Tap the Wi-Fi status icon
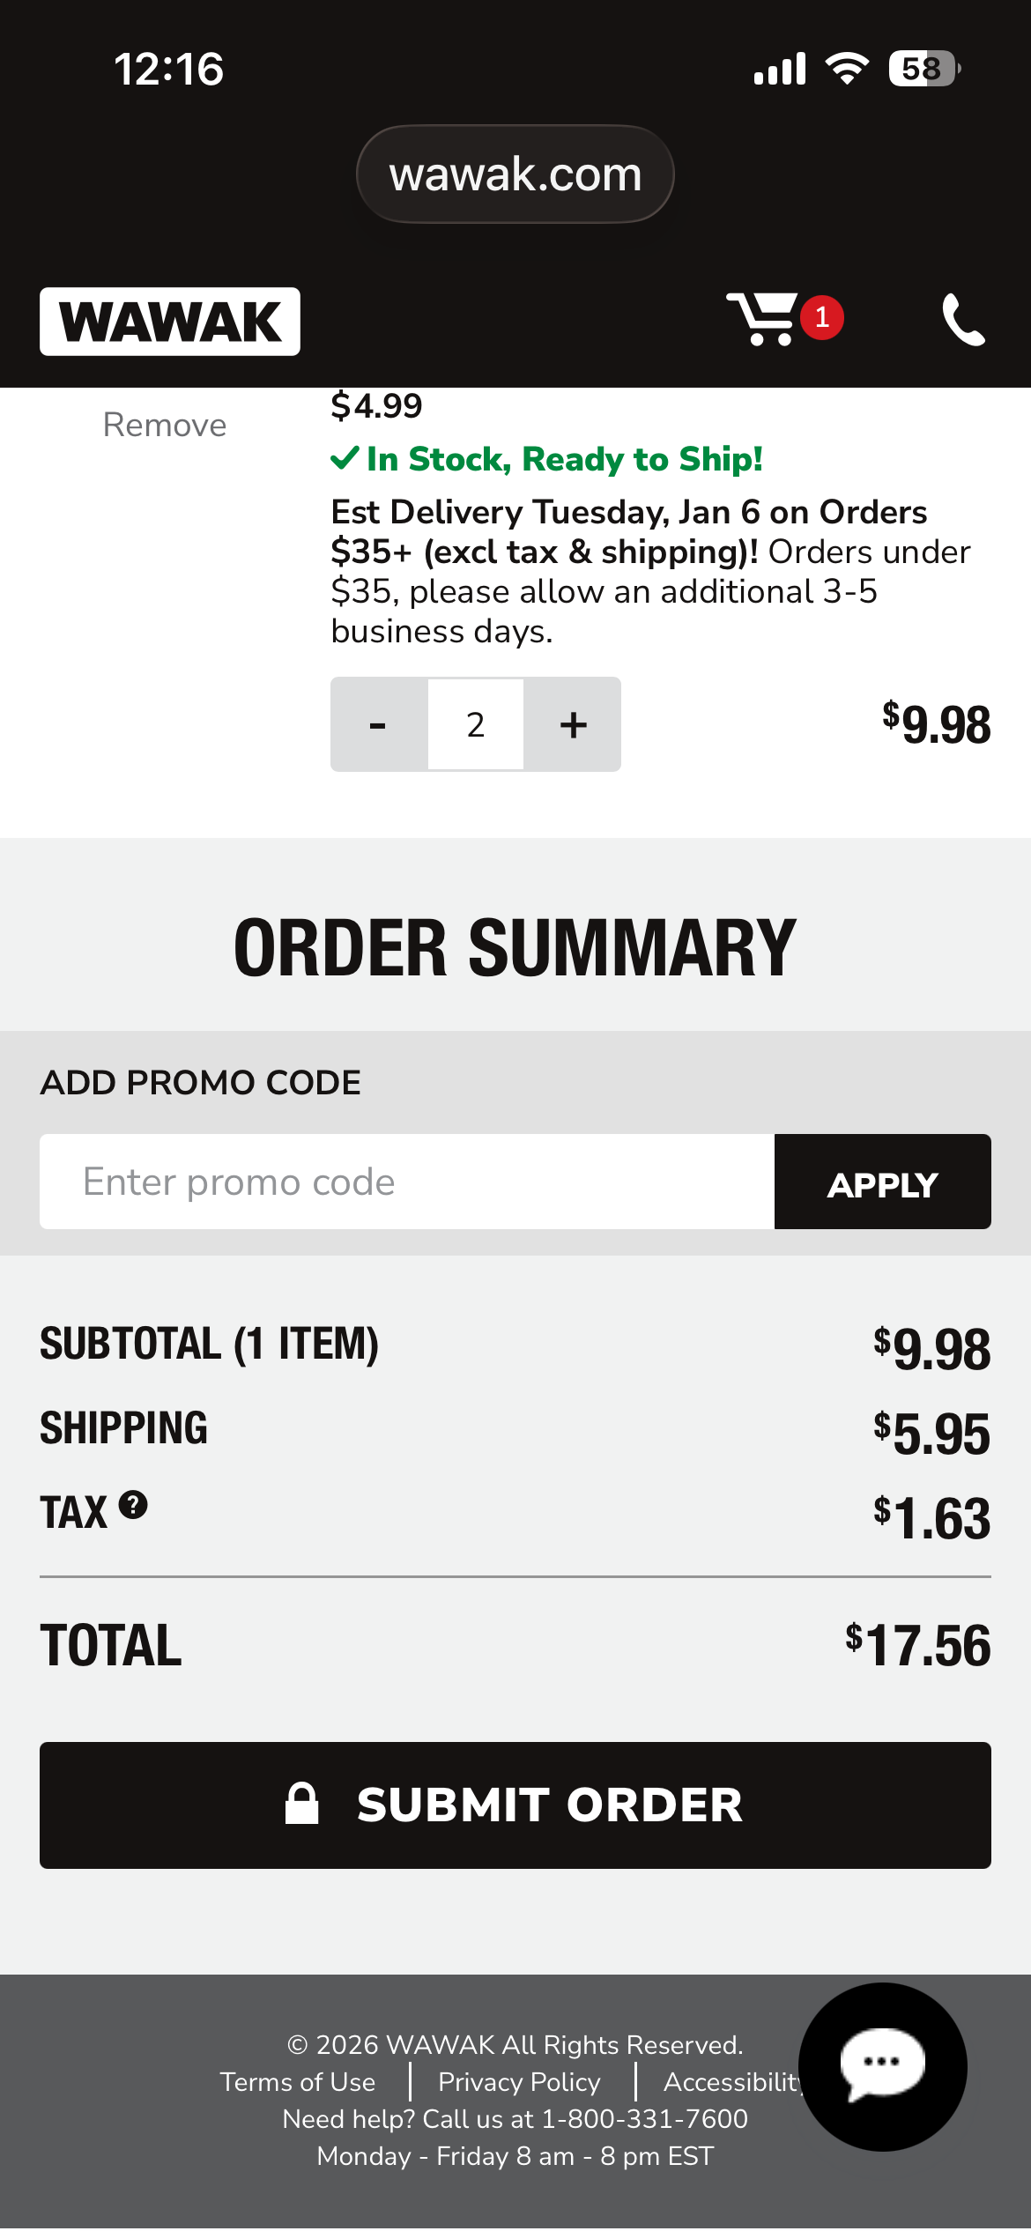Screen dimensions: 1031x2231 [846, 69]
